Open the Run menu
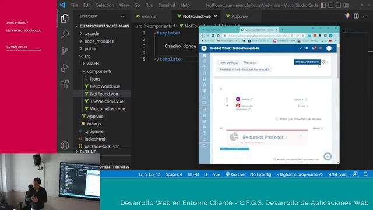 point(149,5)
